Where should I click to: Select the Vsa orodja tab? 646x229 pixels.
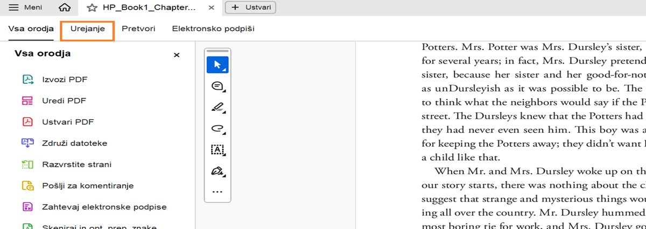(31, 28)
